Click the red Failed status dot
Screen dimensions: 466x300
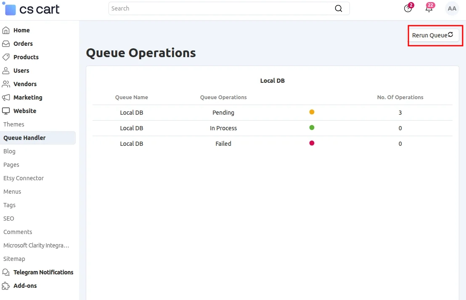(x=312, y=143)
